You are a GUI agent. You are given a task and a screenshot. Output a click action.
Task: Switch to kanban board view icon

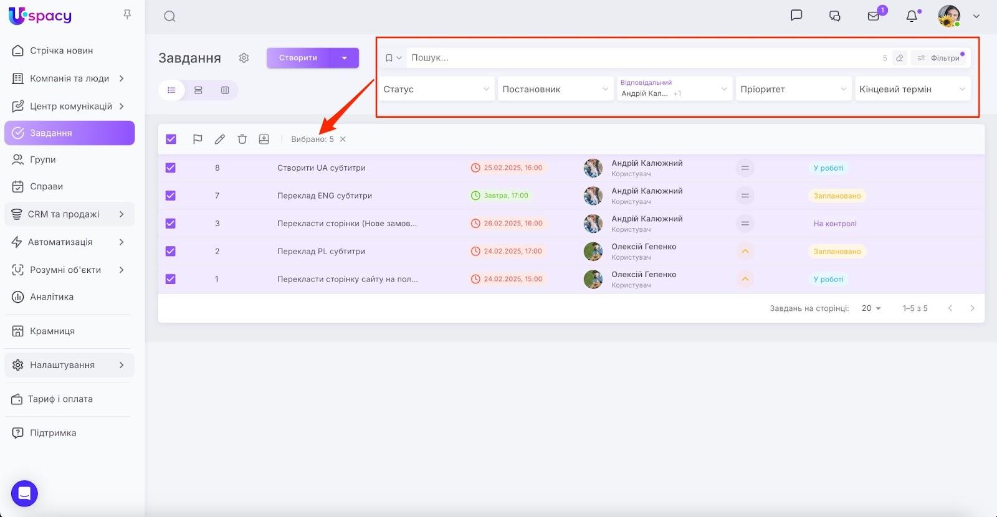coord(225,90)
